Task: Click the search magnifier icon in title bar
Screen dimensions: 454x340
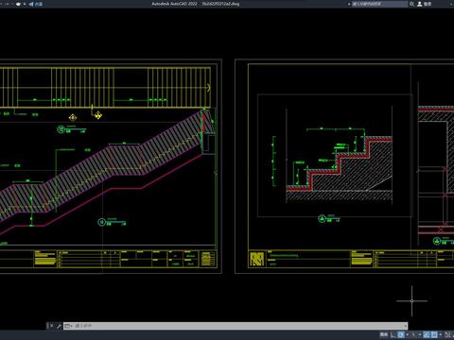Action: click(411, 4)
